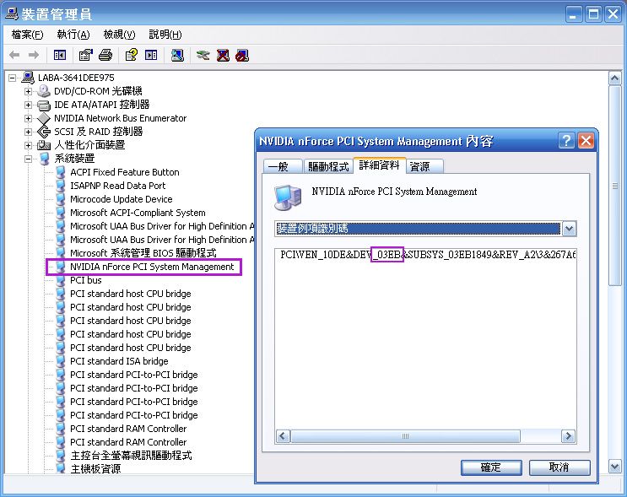Click the 取消 button

point(559,467)
